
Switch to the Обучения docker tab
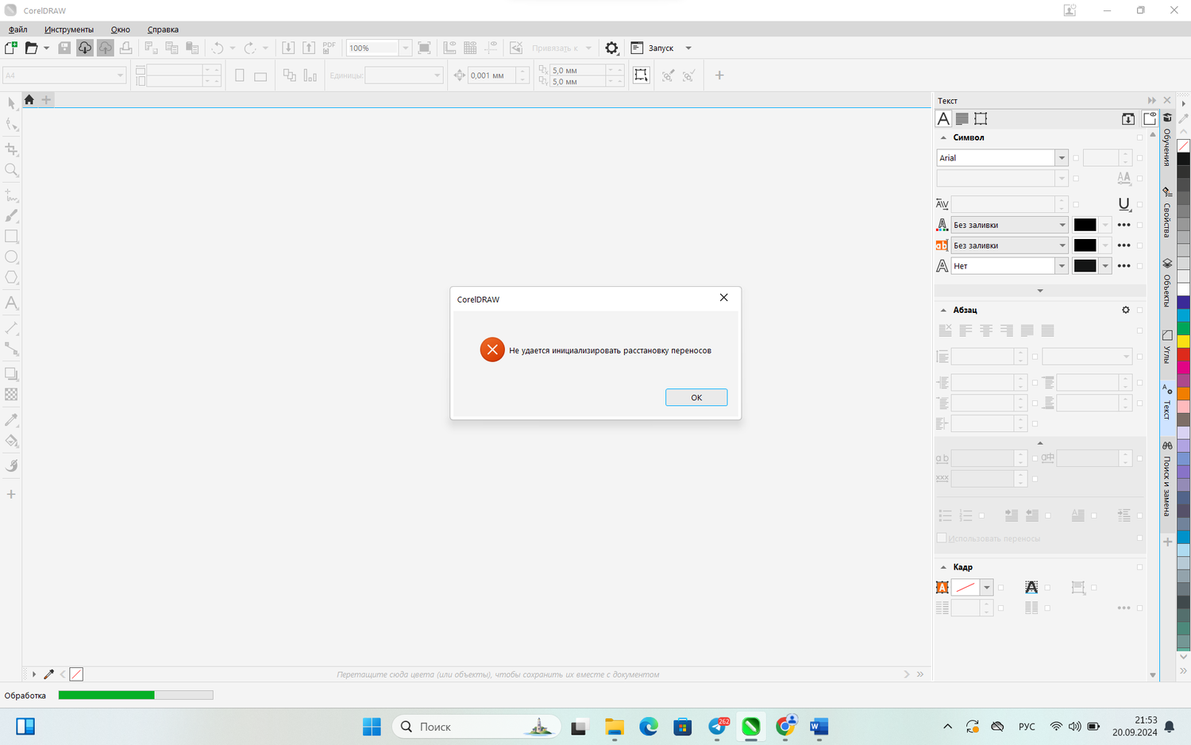click(x=1167, y=141)
